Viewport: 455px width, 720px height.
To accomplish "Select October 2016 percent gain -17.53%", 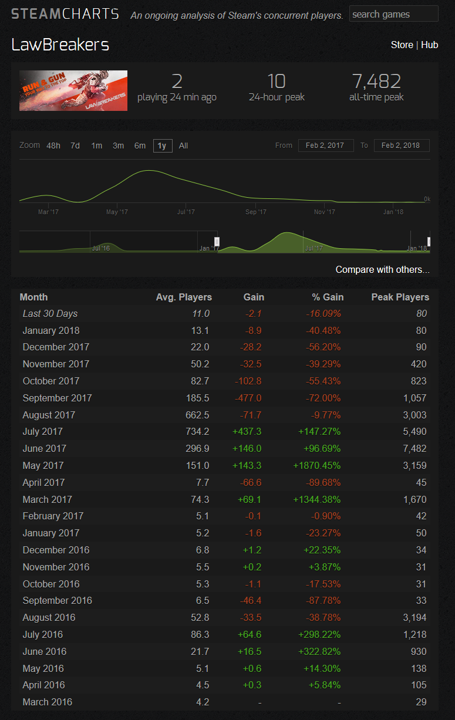I will coord(323,584).
